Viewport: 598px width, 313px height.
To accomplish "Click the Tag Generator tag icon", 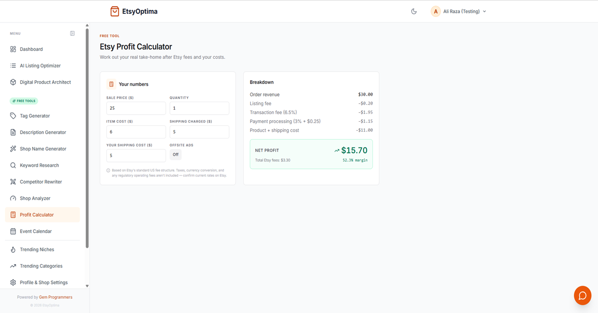I will tap(13, 116).
